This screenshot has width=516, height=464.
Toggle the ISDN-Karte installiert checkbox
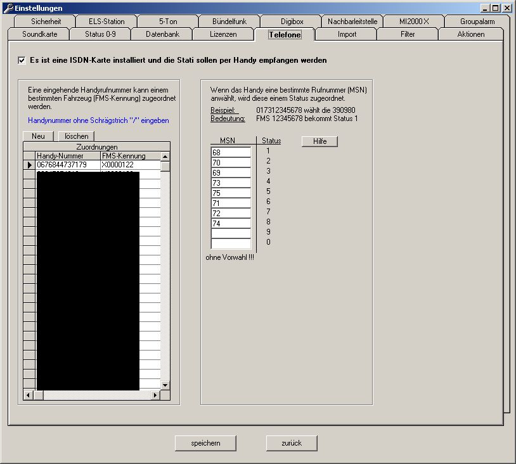[22, 60]
